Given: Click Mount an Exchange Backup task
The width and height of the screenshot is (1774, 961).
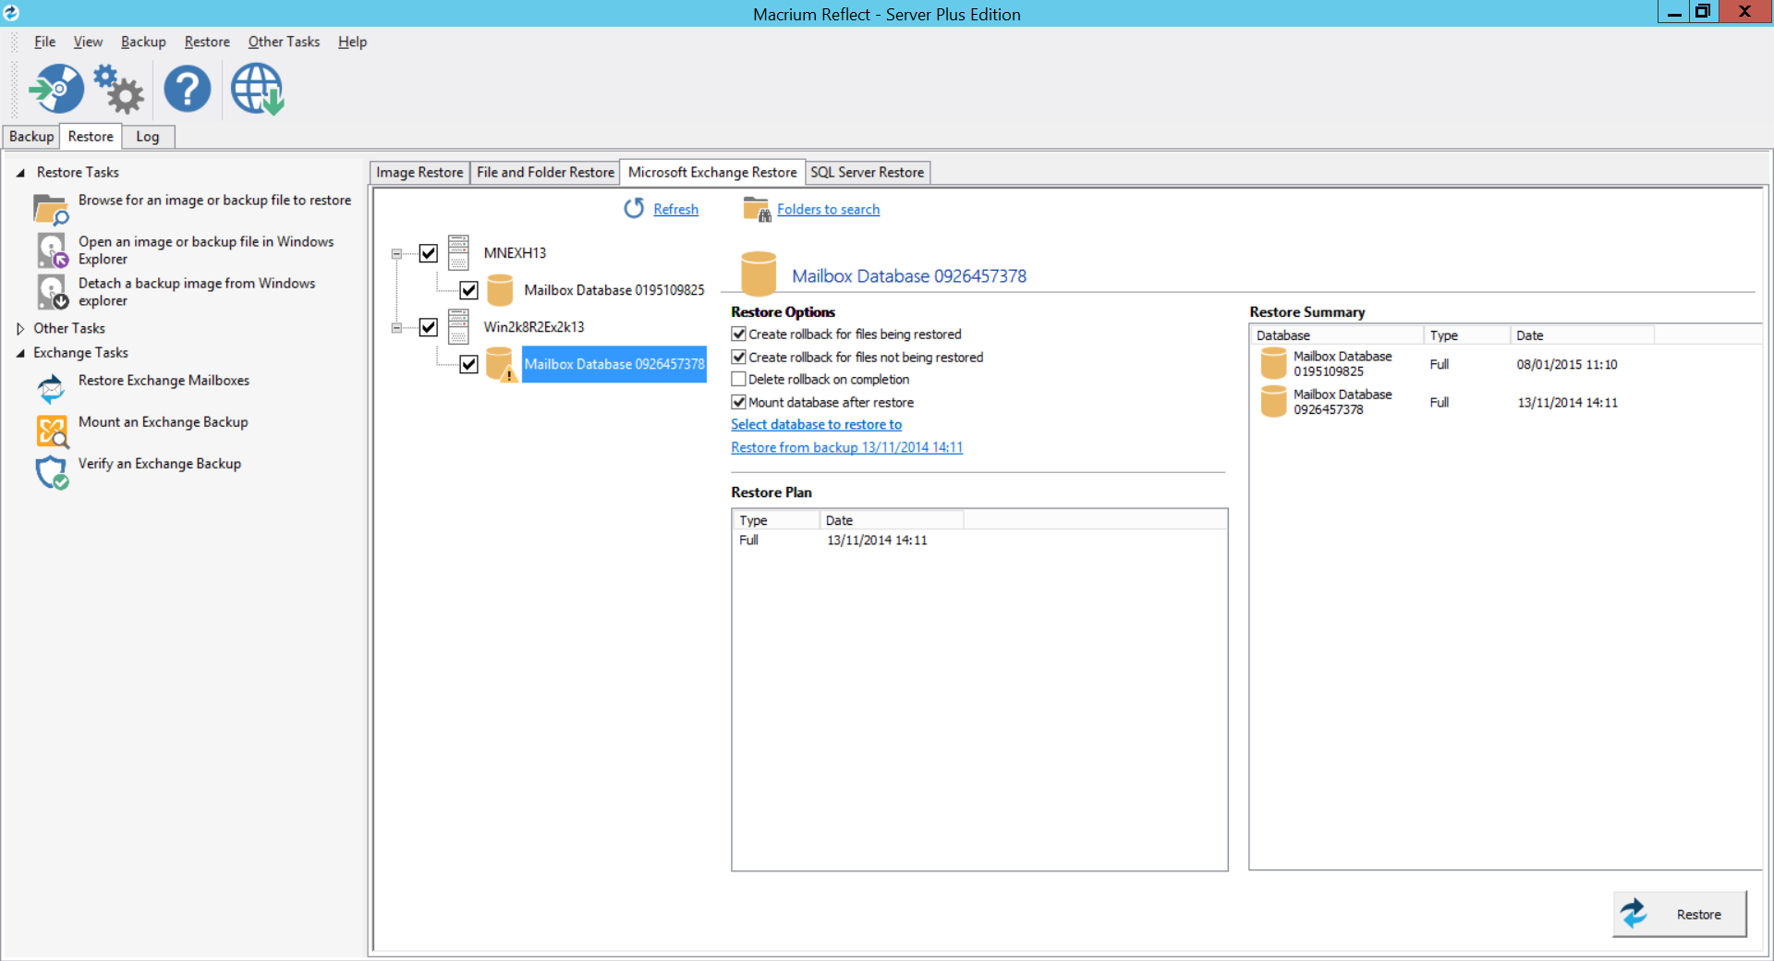Looking at the screenshot, I should pyautogui.click(x=163, y=422).
